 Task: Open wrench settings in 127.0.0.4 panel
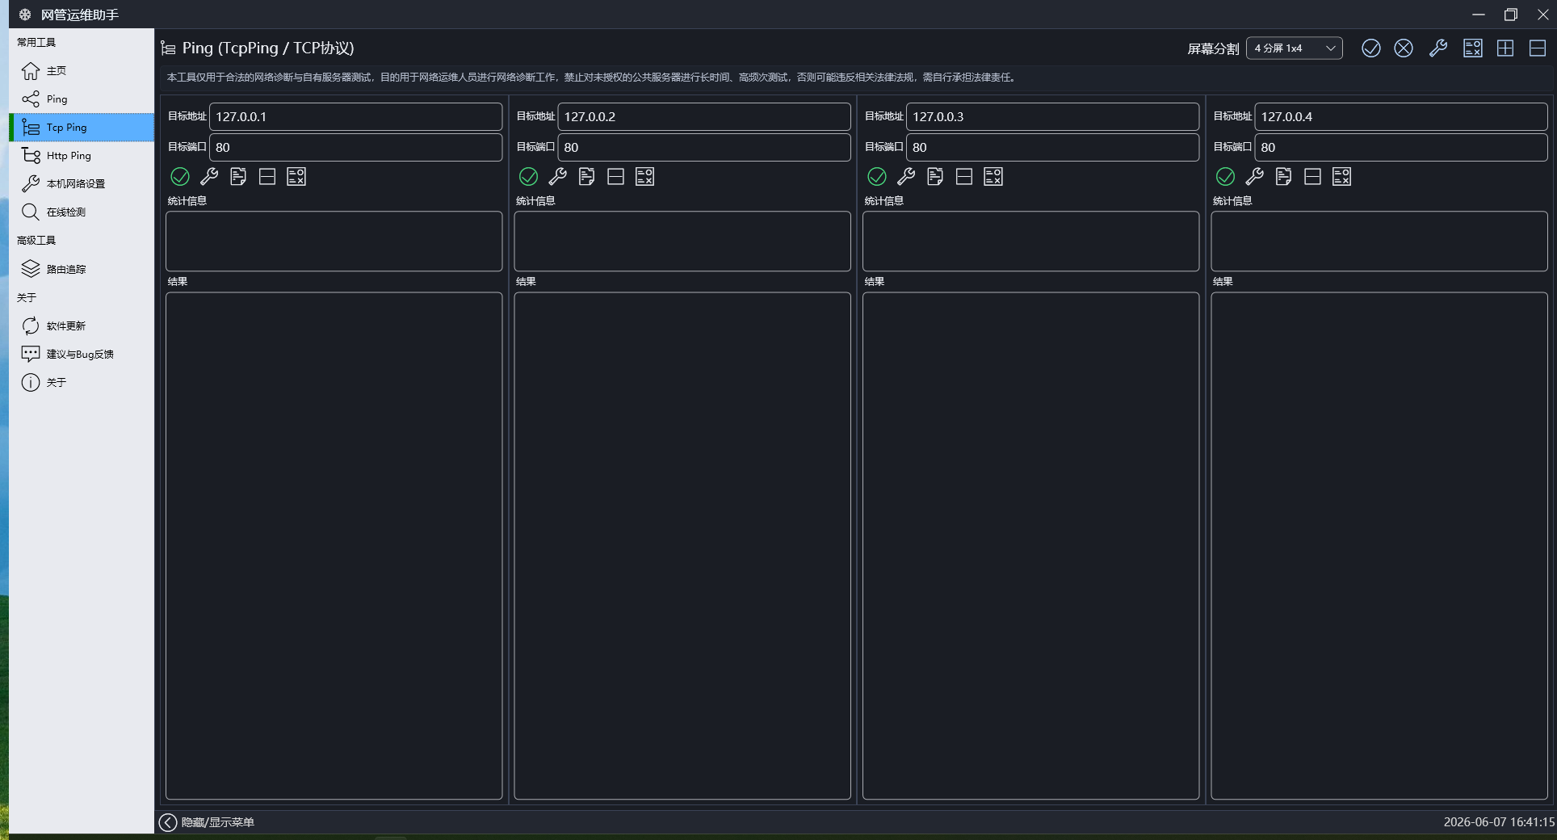1255,176
